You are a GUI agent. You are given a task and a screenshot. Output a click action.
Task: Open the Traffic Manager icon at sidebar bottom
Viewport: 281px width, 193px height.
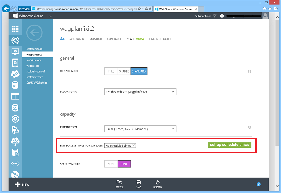15,174
